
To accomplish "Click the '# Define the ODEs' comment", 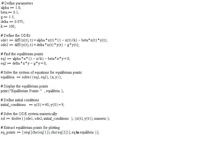I will [16, 35].
